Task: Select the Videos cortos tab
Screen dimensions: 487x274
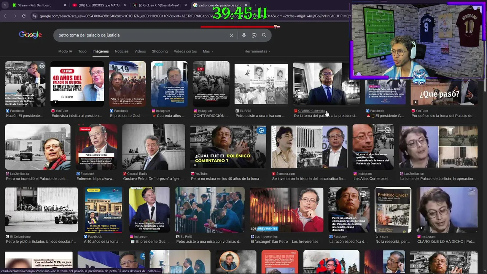Action: click(185, 51)
